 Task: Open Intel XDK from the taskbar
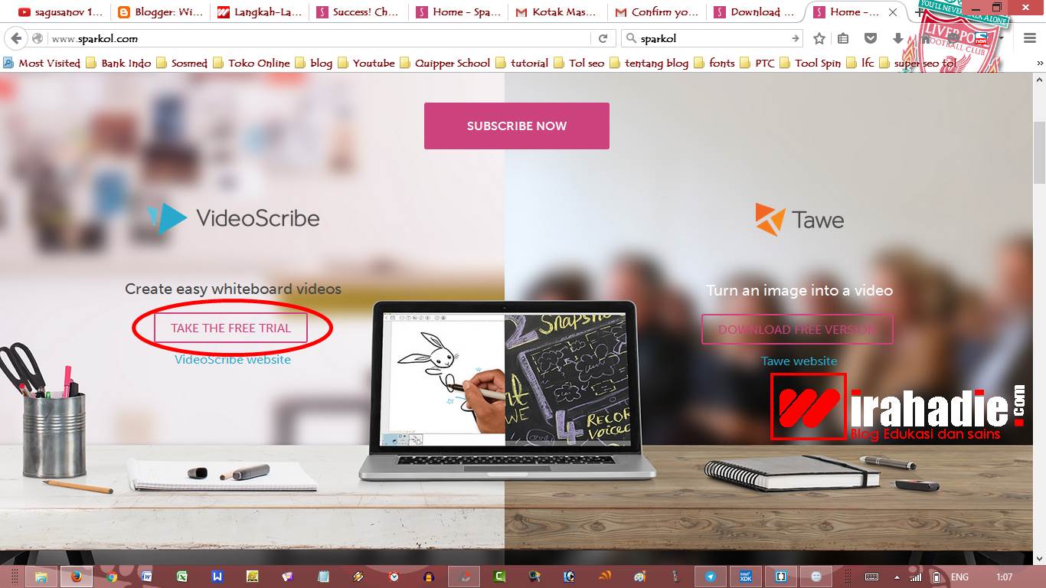point(745,577)
